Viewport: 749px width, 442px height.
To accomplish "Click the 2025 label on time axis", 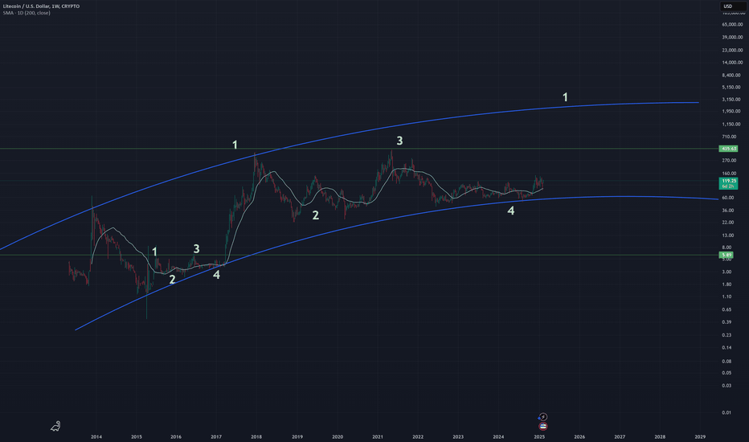I will 539,436.
